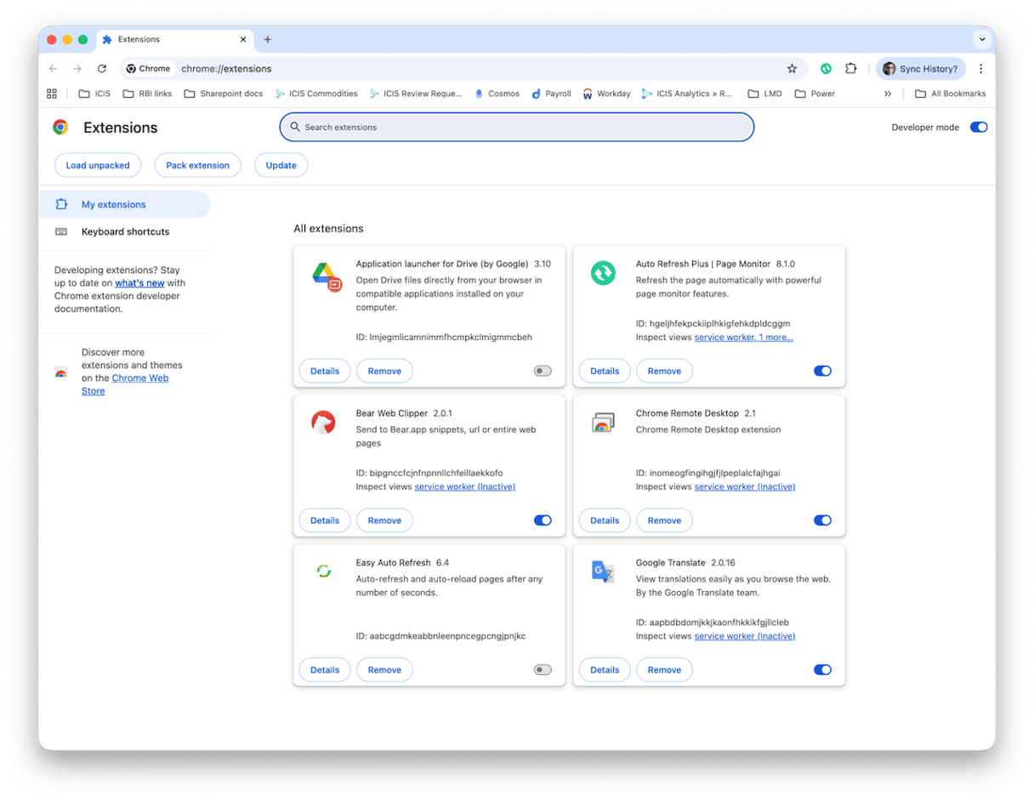Screen dimensions: 1034x801
Task: Expand the hidden bookmarks overflow chevron
Action: pyautogui.click(x=888, y=94)
